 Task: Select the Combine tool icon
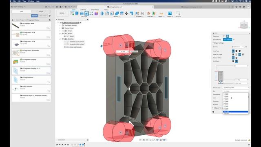117,13
